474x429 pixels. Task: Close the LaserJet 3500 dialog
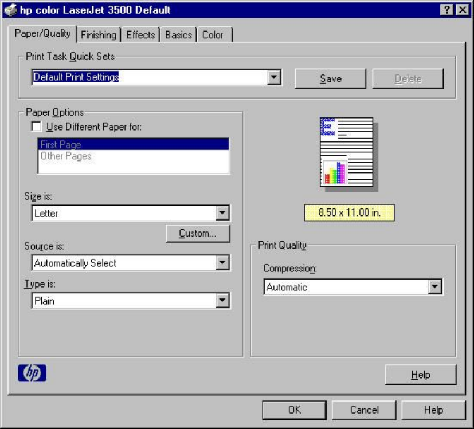click(x=462, y=10)
